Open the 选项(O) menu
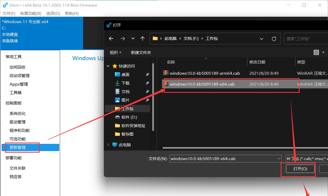Image resolution: width=328 pixels, height=196 pixels. [x=53, y=13]
